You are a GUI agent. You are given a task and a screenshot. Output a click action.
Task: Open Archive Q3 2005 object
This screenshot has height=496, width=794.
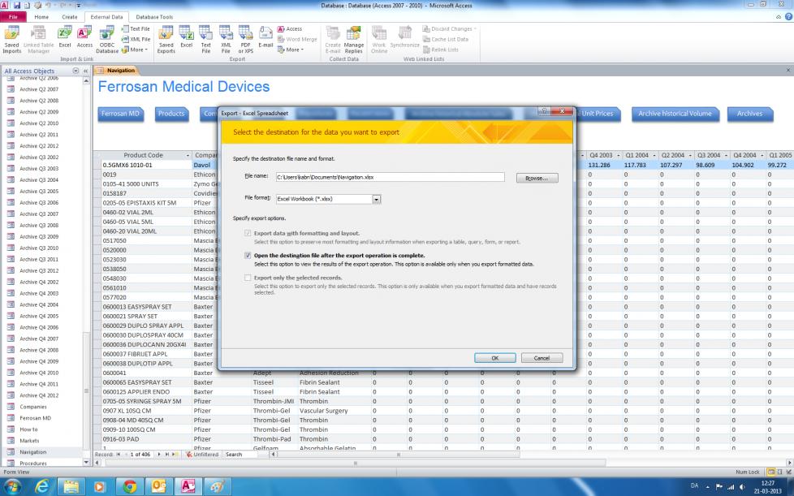(39, 192)
